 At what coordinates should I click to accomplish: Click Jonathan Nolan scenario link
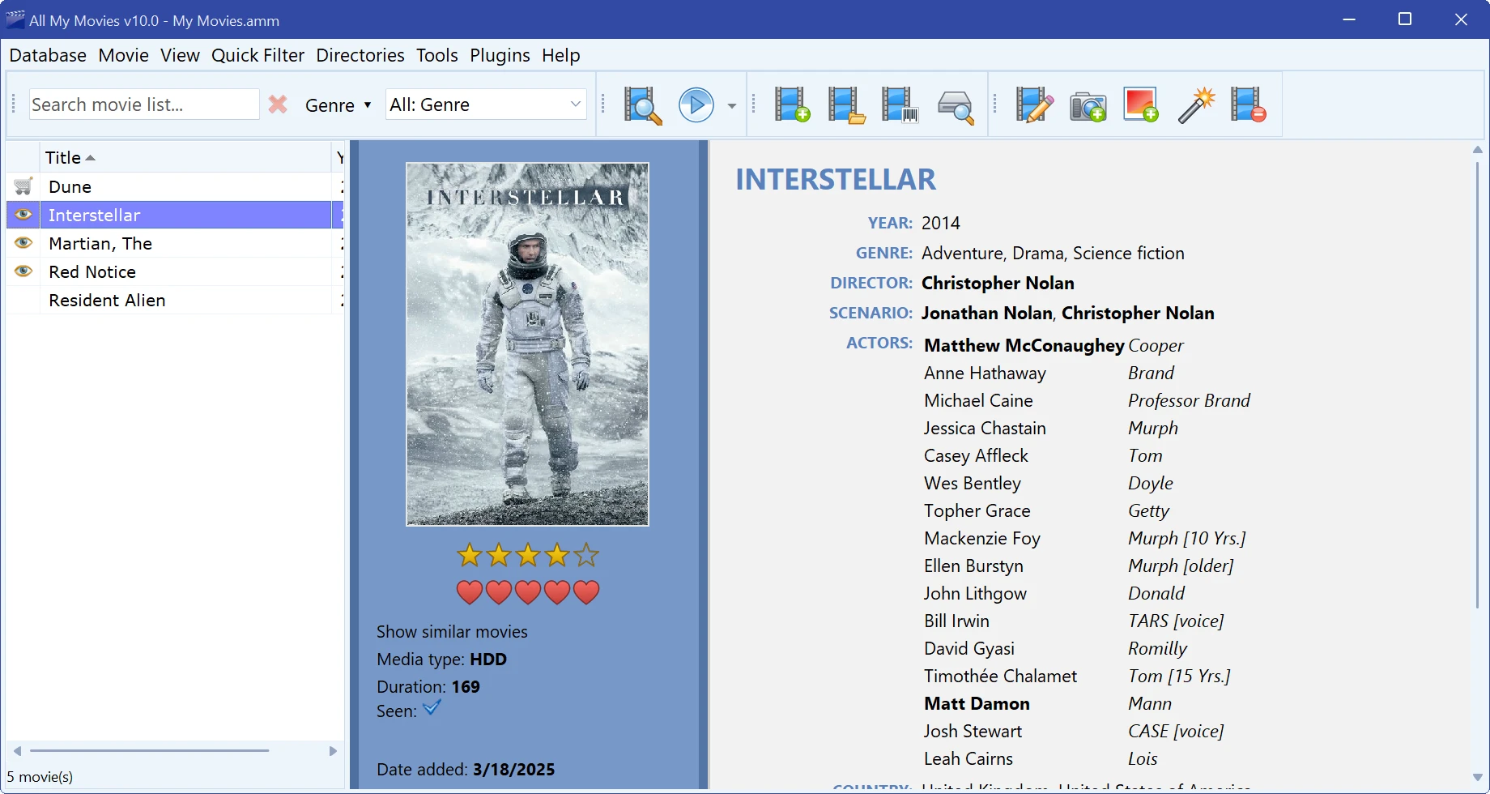click(987, 313)
